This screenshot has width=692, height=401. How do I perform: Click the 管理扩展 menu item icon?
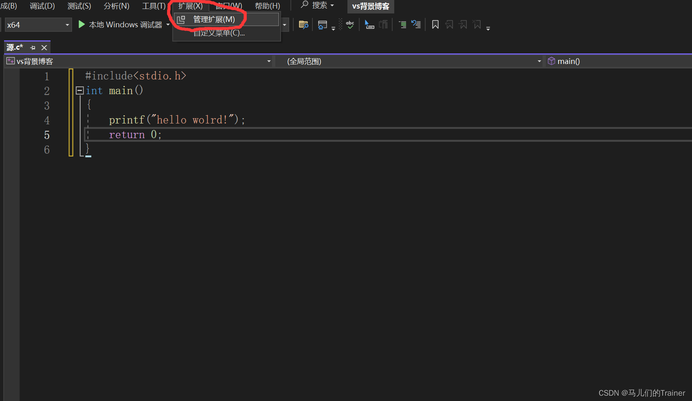pyautogui.click(x=181, y=20)
